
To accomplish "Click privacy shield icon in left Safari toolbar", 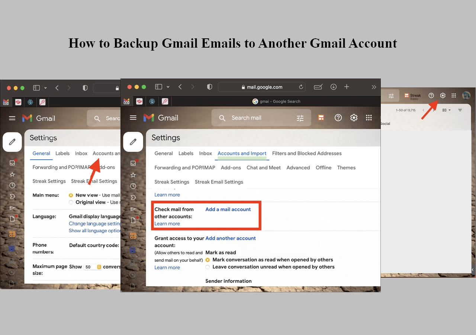I will click(x=85, y=88).
